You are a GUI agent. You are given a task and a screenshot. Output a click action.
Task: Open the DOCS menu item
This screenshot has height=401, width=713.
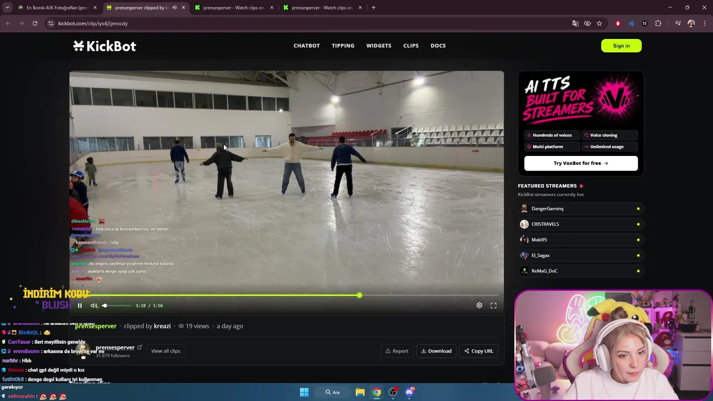(438, 46)
